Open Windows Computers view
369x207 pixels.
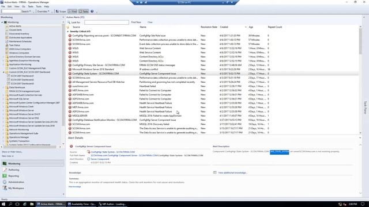[19, 53]
